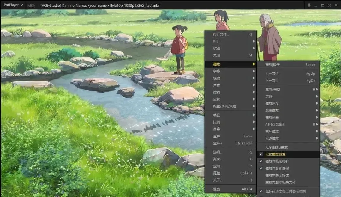Enable 播放完关闭媒体 option

[x=288, y=175]
